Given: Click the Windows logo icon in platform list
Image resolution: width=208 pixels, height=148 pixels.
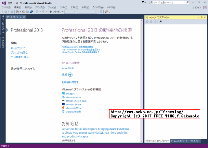Looking at the screenshot, I should [63, 93].
